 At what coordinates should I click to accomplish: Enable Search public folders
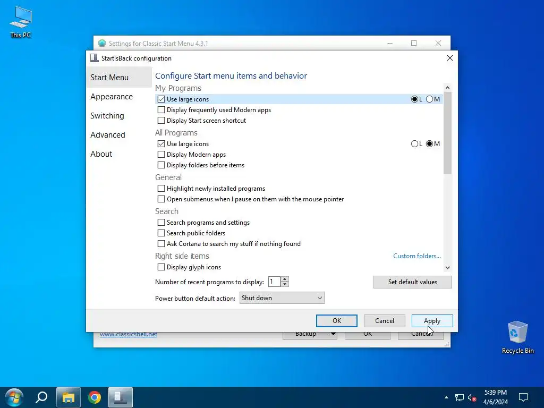161,233
